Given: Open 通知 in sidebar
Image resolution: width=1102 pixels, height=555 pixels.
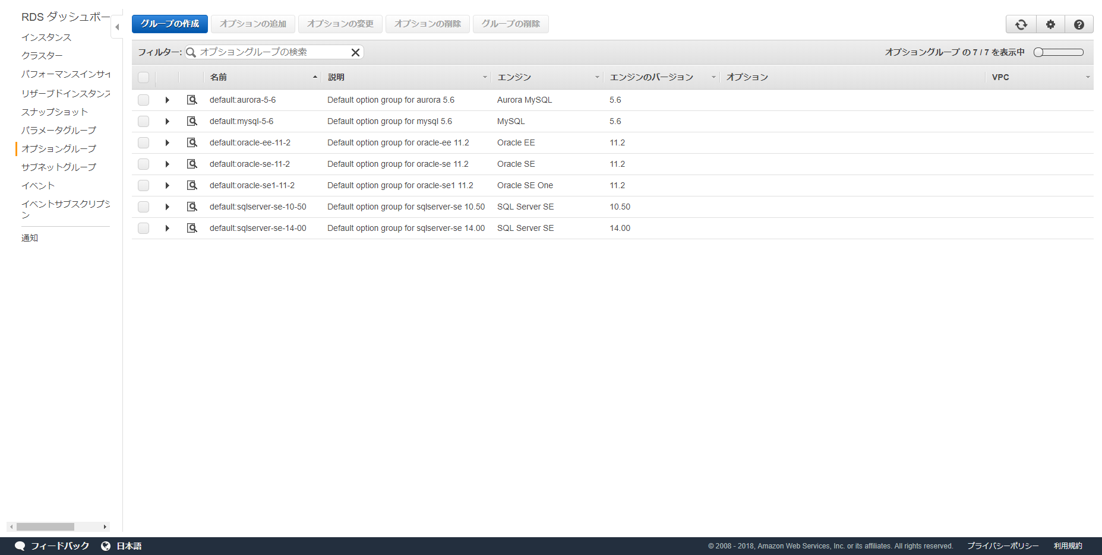Looking at the screenshot, I should point(30,238).
